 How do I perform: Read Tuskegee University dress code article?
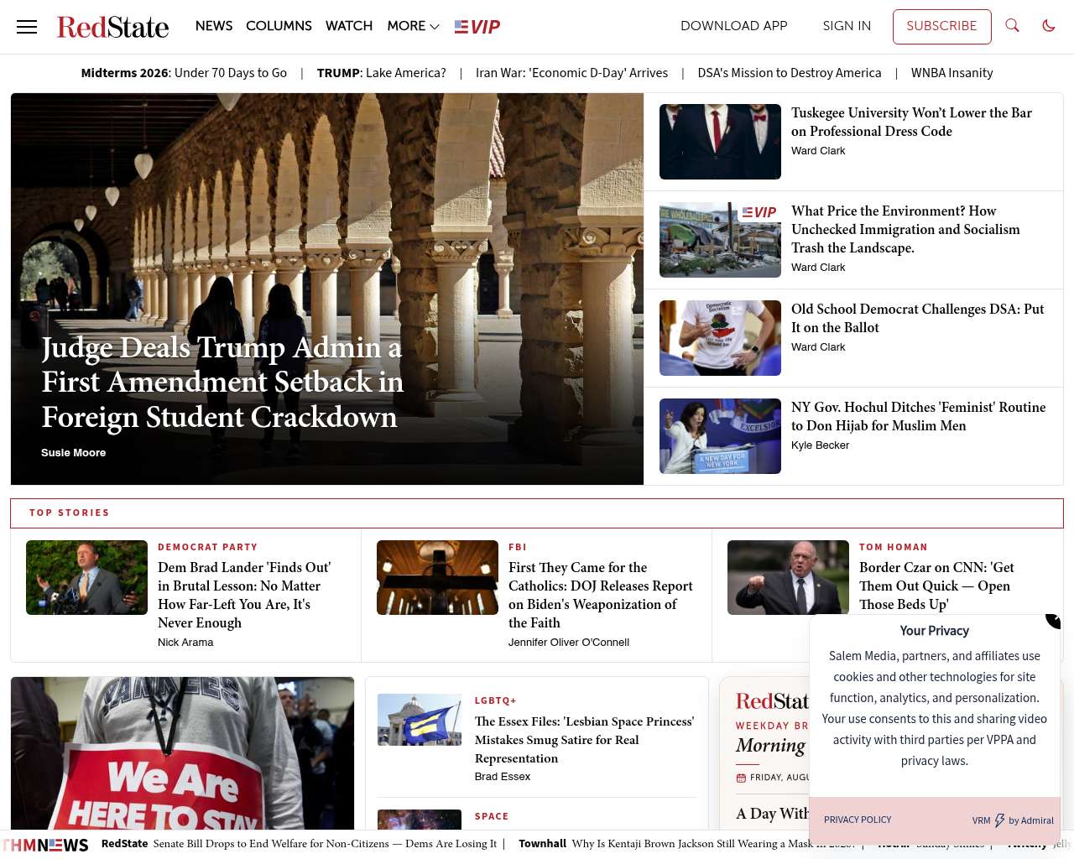pos(912,122)
